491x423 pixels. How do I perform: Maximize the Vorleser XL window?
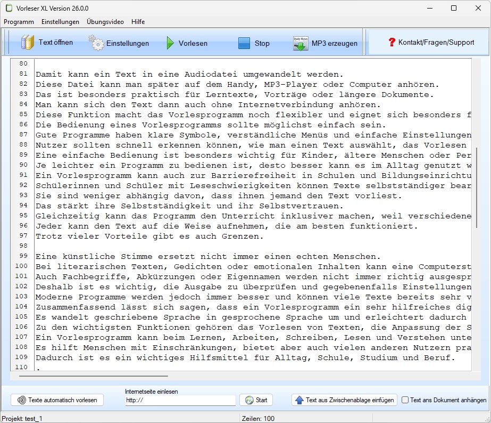[x=453, y=8]
